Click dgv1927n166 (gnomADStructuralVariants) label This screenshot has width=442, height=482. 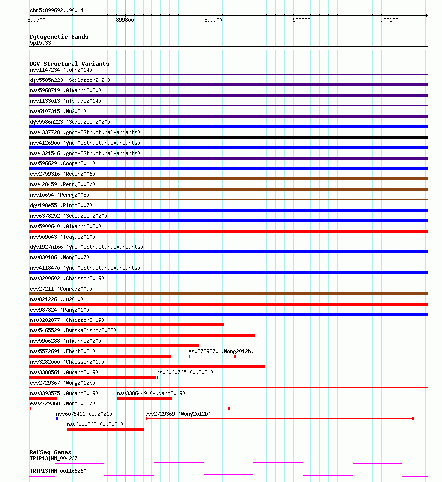point(86,247)
